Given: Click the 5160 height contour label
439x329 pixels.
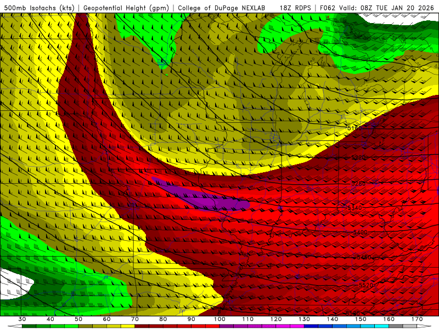Looking at the screenshot, I should [354, 128].
